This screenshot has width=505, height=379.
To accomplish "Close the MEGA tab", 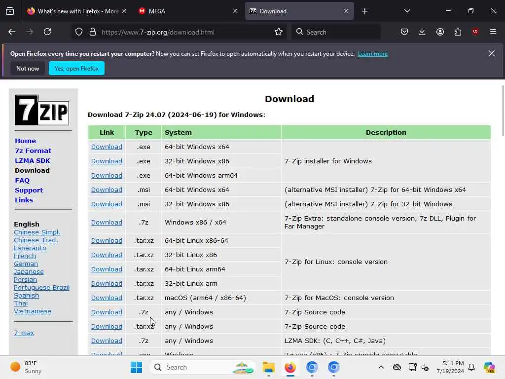I will [x=235, y=11].
